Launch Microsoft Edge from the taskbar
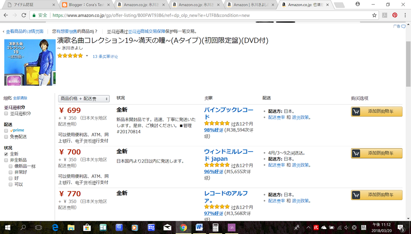The height and width of the screenshot is (234, 411). (x=55, y=228)
